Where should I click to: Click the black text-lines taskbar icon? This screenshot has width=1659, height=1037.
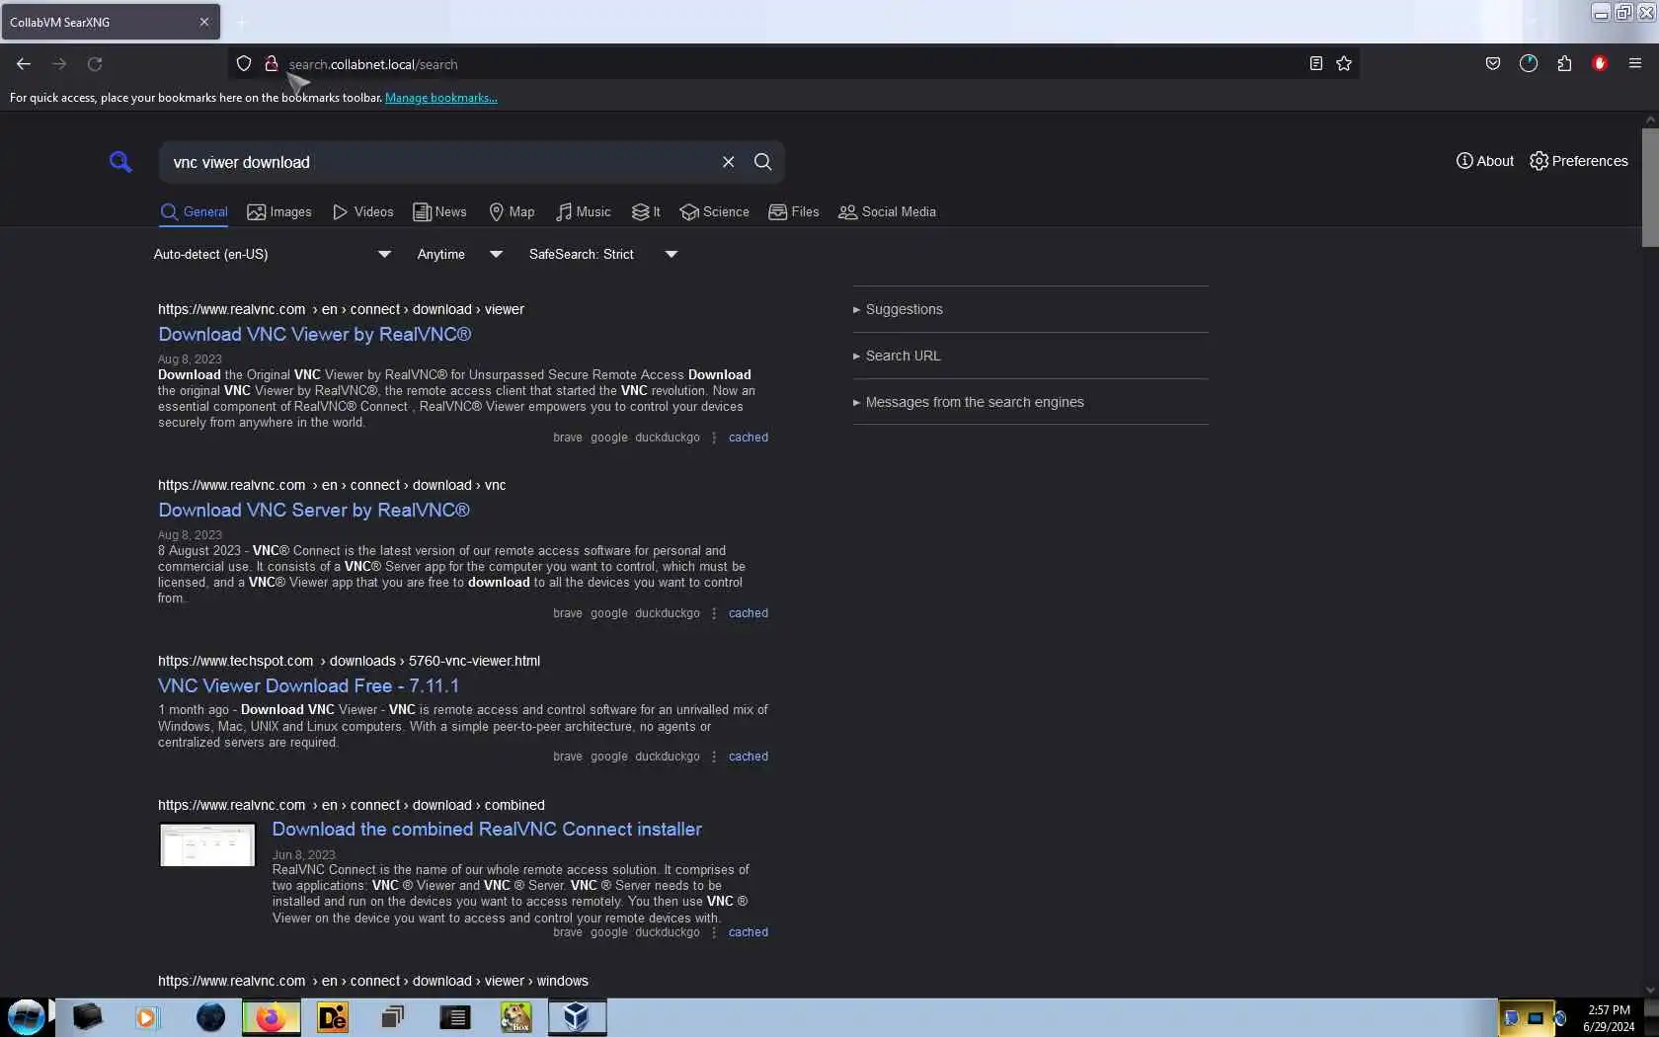coord(454,1017)
